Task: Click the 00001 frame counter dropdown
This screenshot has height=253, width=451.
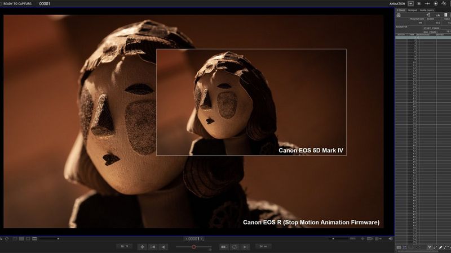Action: [194, 239]
